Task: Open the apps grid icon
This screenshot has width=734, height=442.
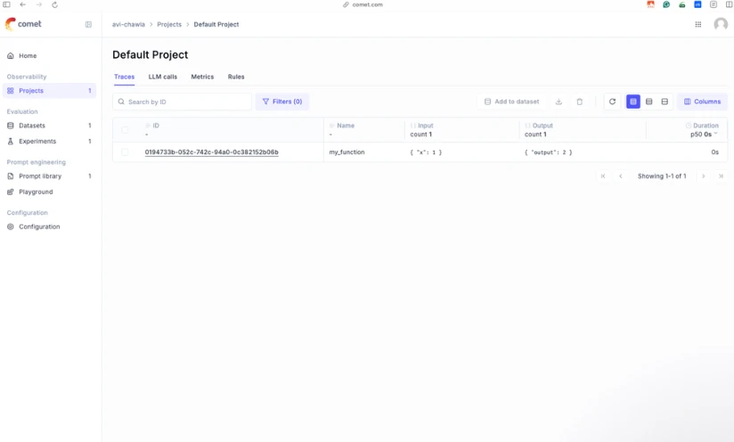Action: (698, 24)
